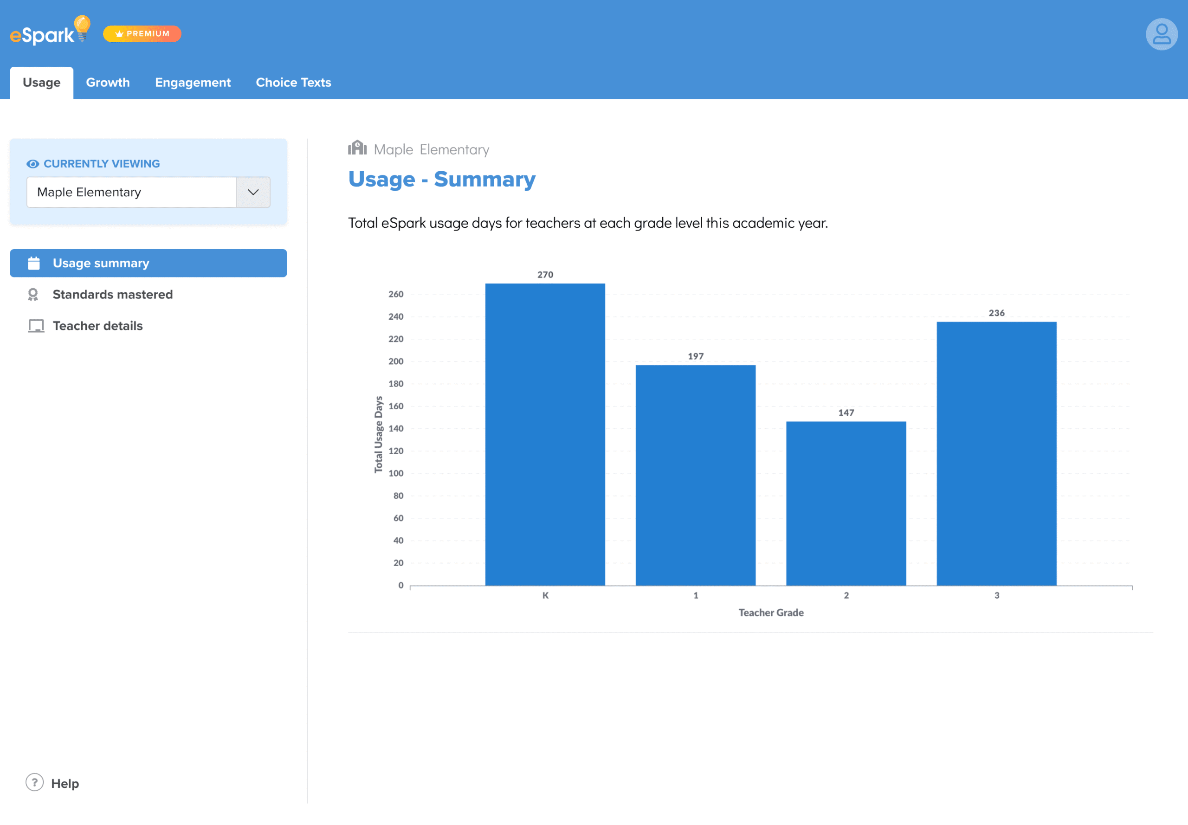Open the Engagement tab

[192, 83]
